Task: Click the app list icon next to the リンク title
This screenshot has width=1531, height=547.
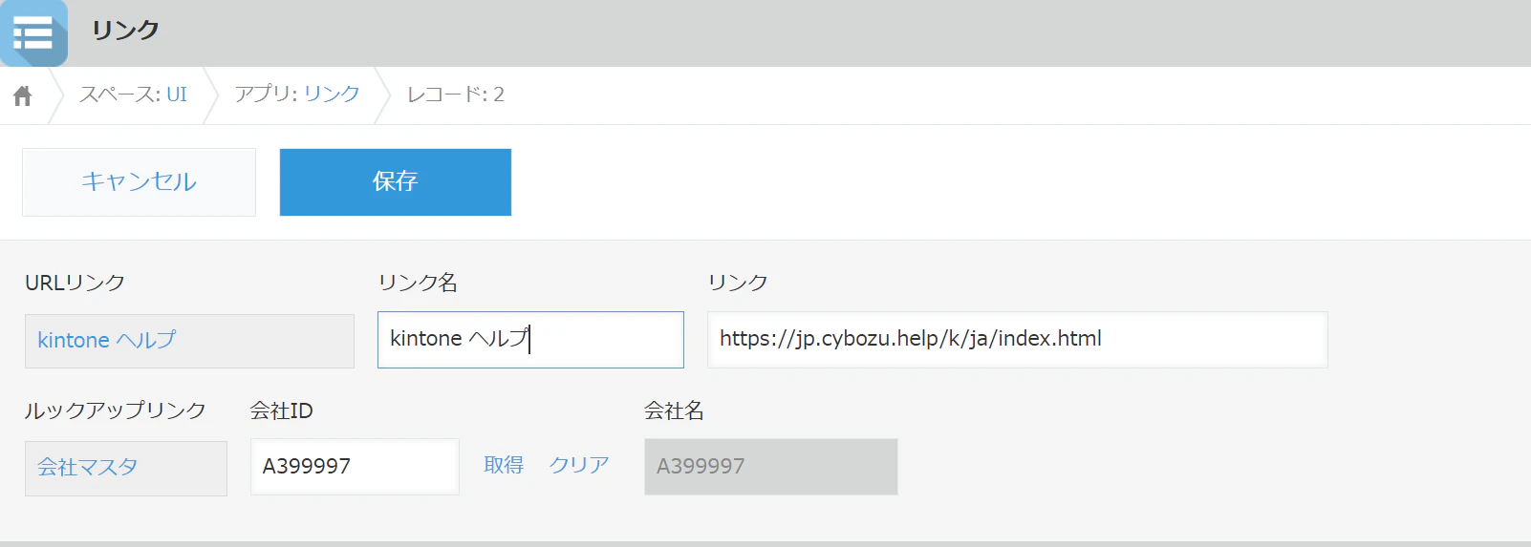Action: click(33, 33)
